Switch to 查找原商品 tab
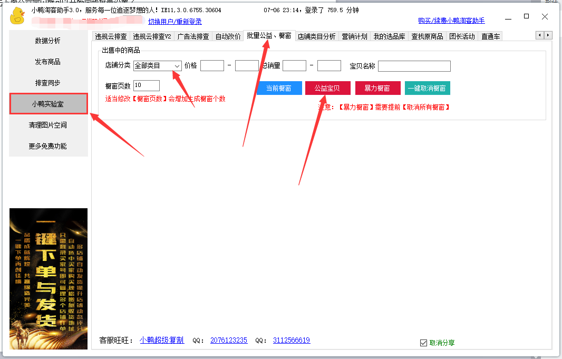The image size is (562, 359). (x=427, y=36)
